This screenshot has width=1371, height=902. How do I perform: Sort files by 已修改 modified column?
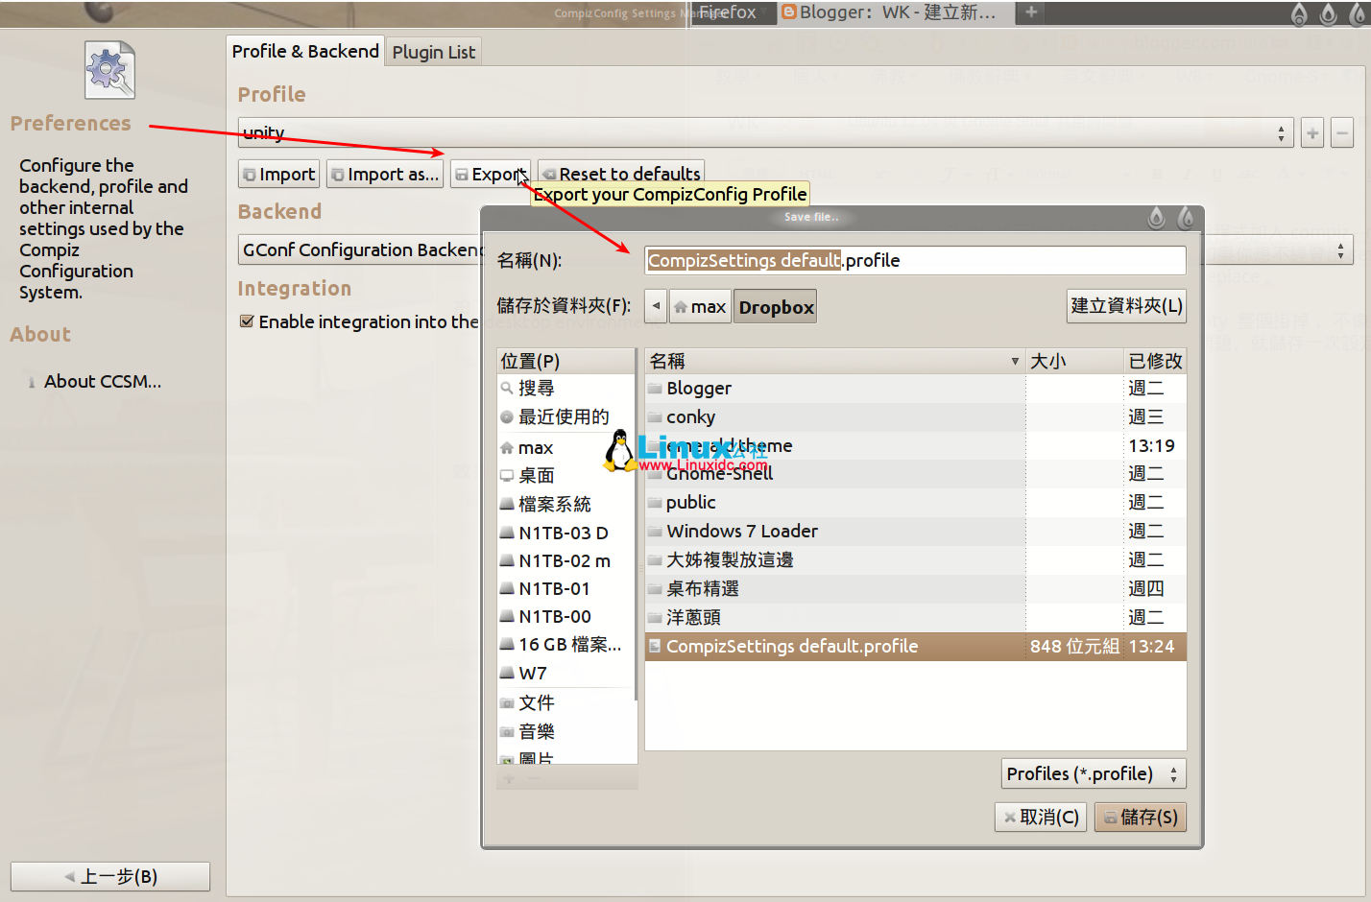coord(1155,361)
